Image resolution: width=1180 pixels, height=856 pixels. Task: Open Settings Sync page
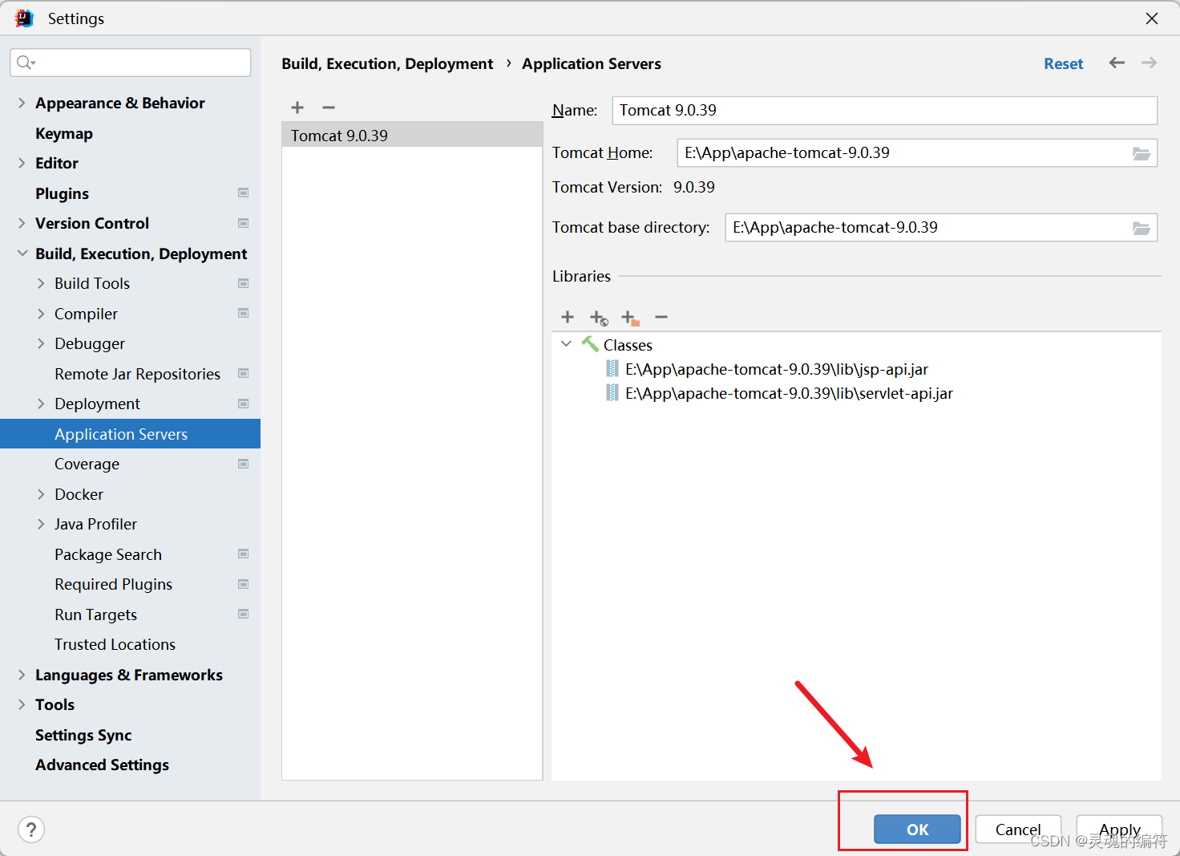[x=83, y=735]
